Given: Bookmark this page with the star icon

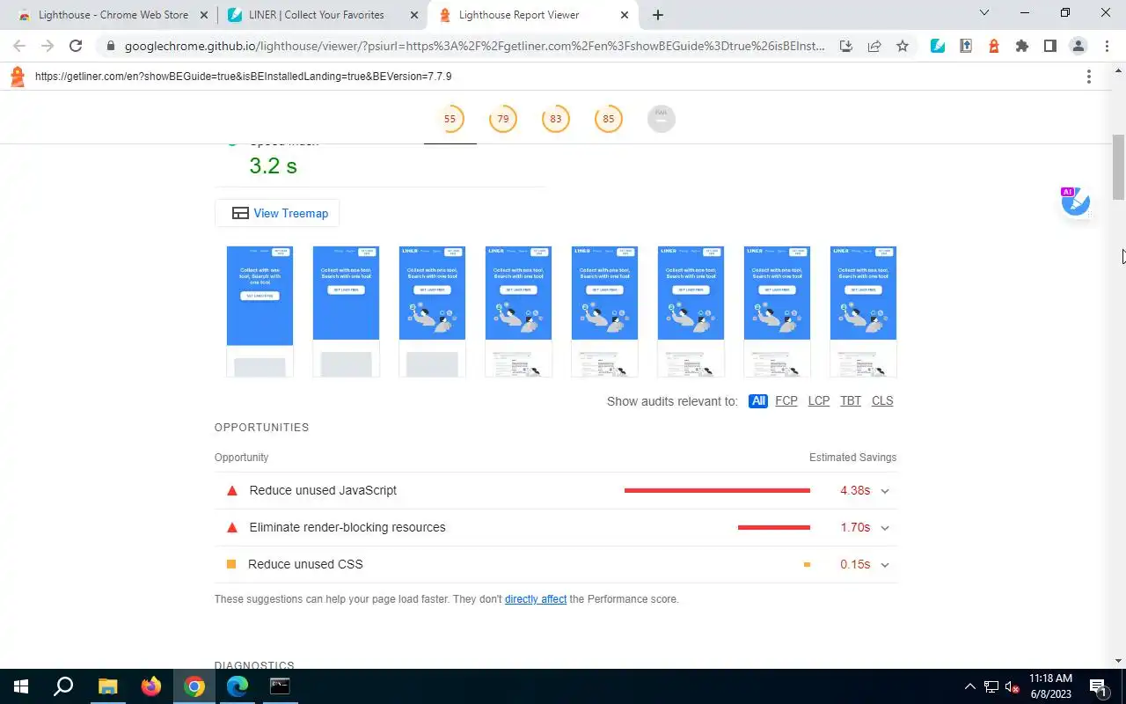Looking at the screenshot, I should tap(903, 46).
